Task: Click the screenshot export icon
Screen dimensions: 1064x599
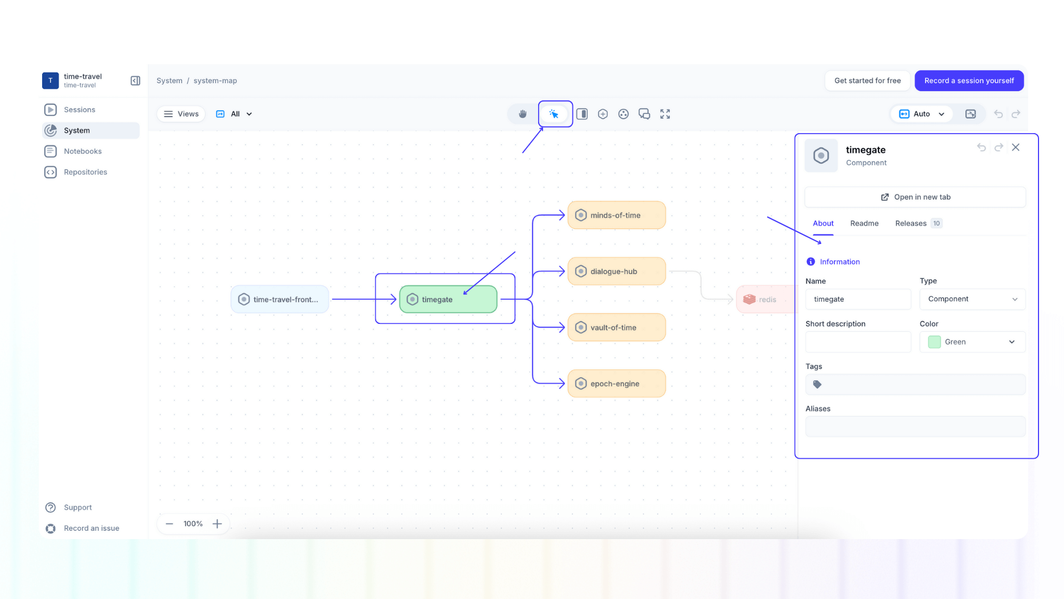Action: (x=971, y=114)
